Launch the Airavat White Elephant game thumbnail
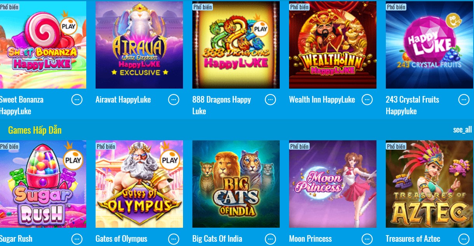This screenshot has height=246, width=474. coord(139,45)
